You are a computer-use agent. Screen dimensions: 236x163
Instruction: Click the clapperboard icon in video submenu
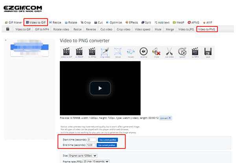[8, 29]
